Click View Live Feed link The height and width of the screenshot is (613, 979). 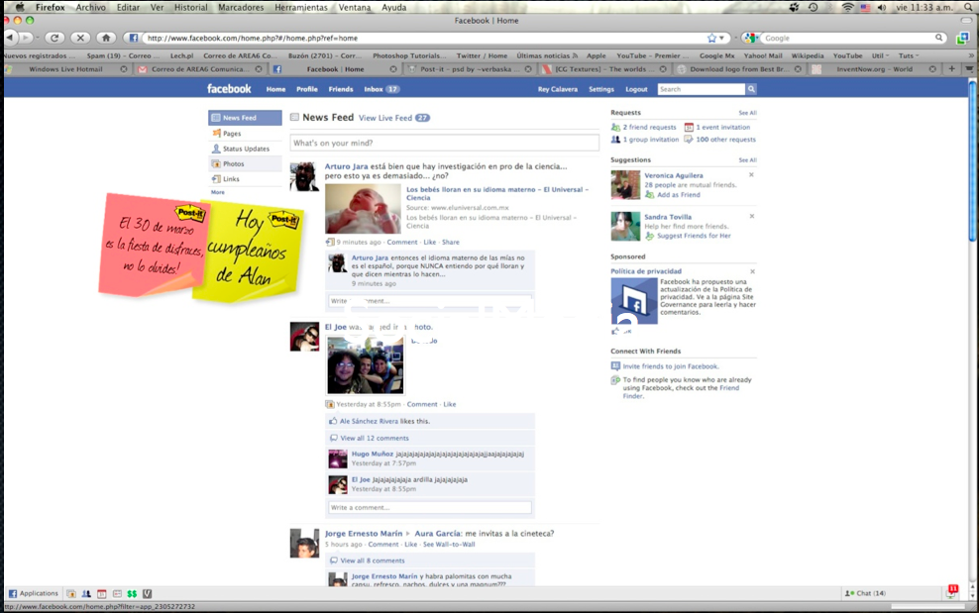tap(385, 118)
